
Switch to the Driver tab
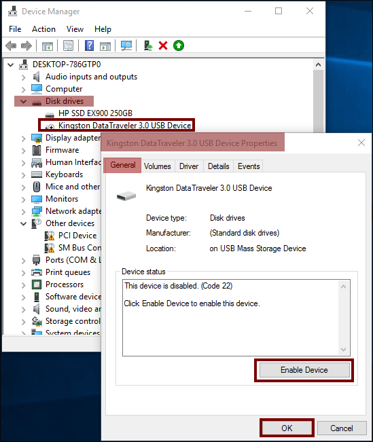click(x=189, y=166)
